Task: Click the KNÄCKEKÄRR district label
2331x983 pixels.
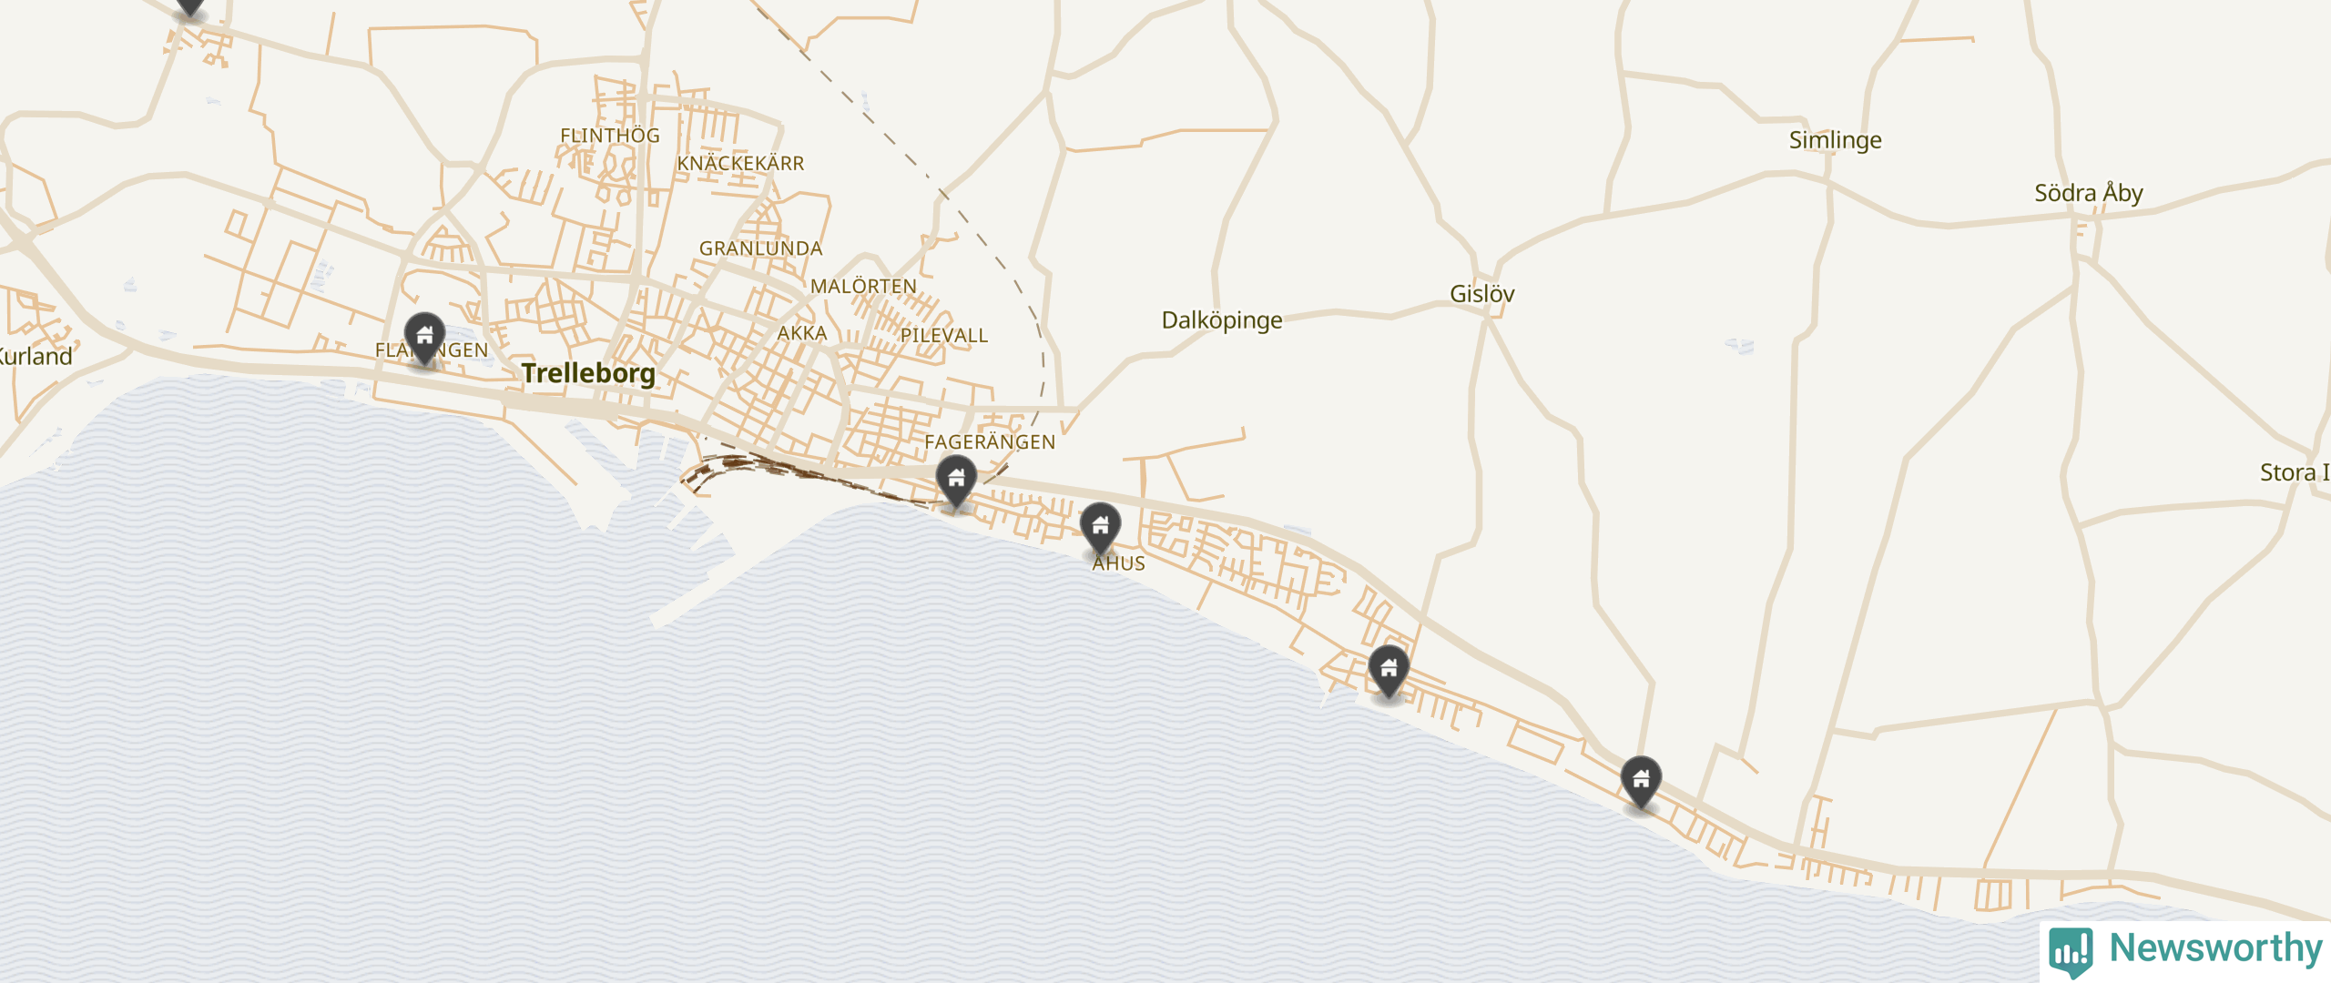Action: (x=740, y=164)
